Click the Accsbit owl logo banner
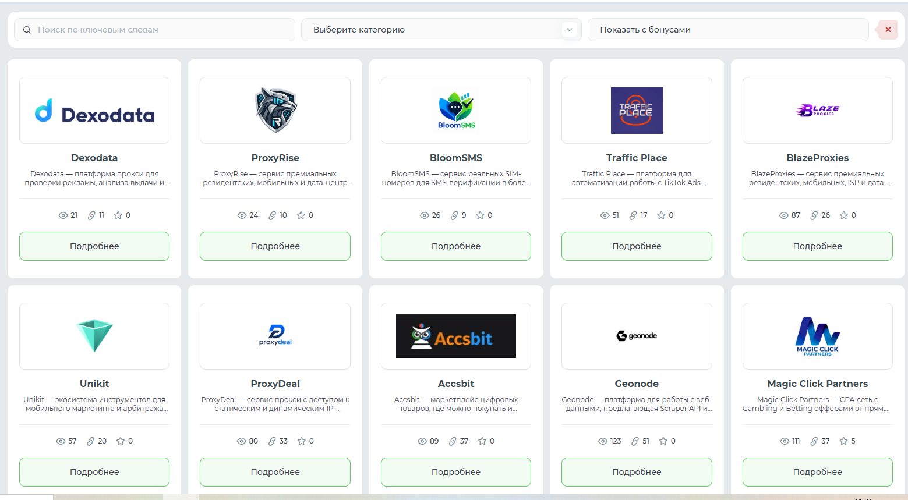This screenshot has height=500, width=908. click(456, 336)
